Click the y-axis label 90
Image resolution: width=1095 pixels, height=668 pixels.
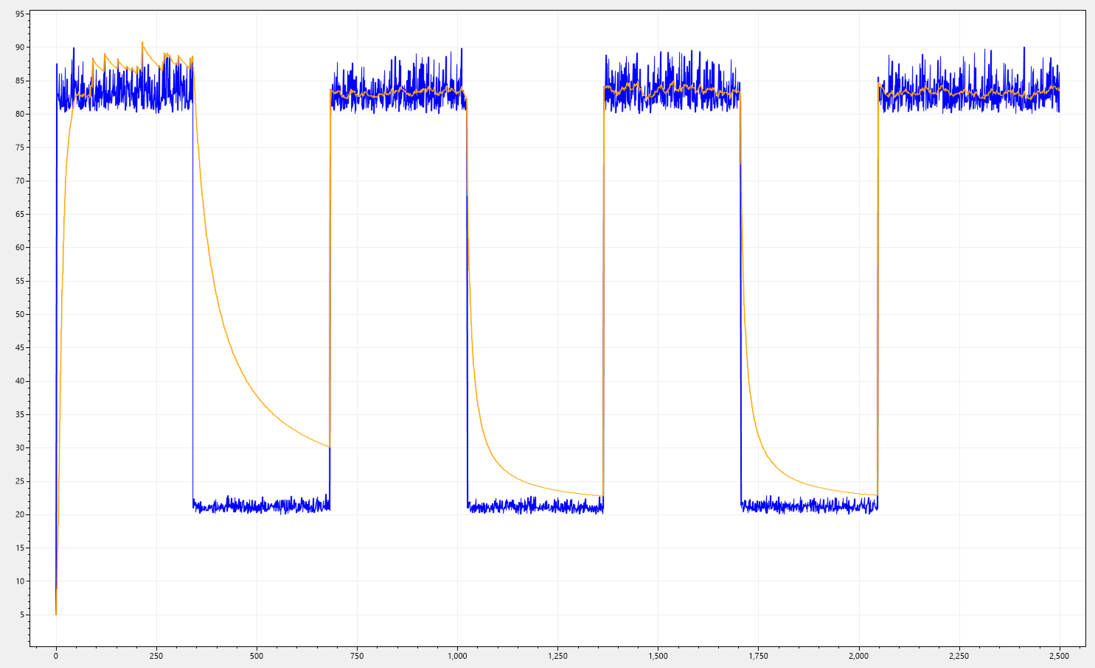pyautogui.click(x=20, y=48)
